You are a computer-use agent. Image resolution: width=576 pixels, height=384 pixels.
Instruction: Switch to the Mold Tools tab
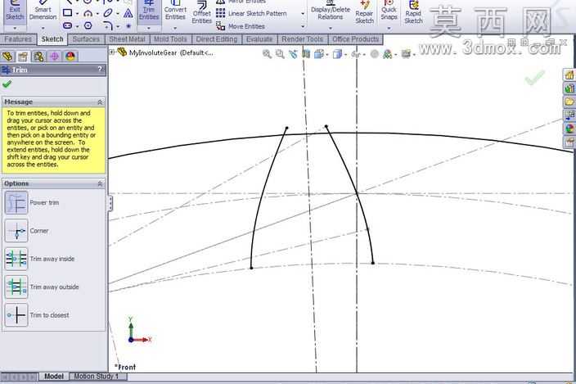tap(170, 39)
